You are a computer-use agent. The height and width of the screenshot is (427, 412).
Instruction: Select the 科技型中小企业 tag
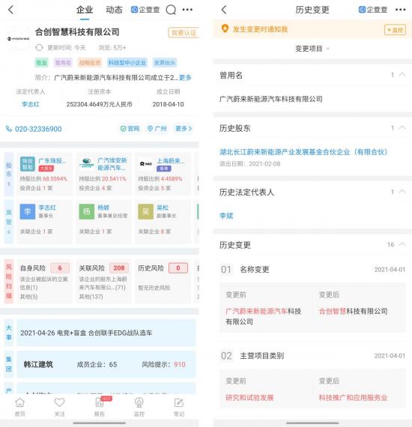coord(127,63)
